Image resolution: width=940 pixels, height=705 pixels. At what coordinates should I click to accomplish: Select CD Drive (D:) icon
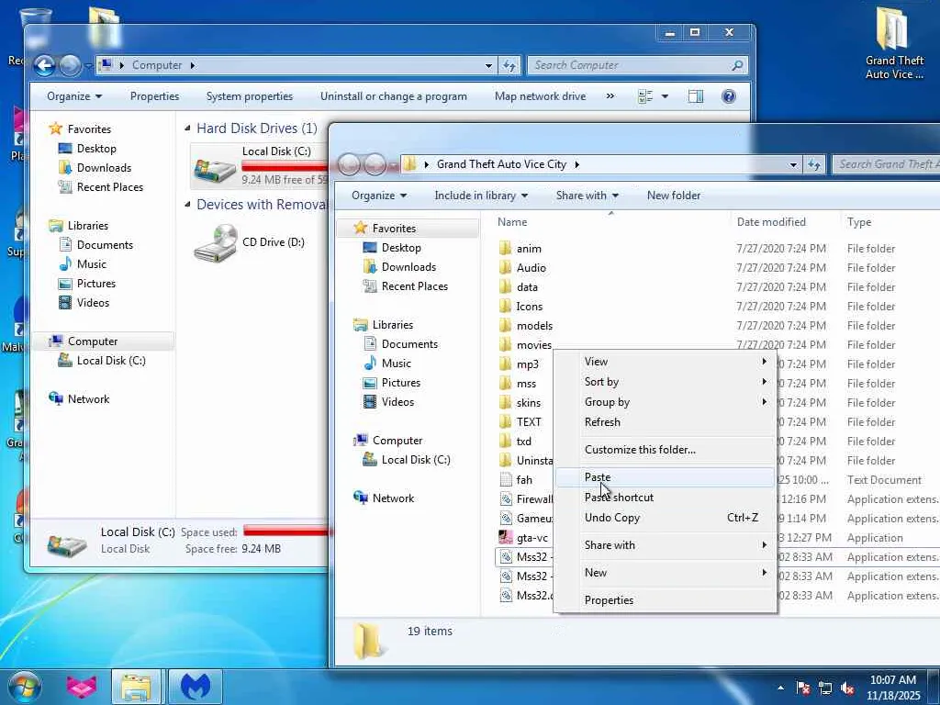point(216,242)
